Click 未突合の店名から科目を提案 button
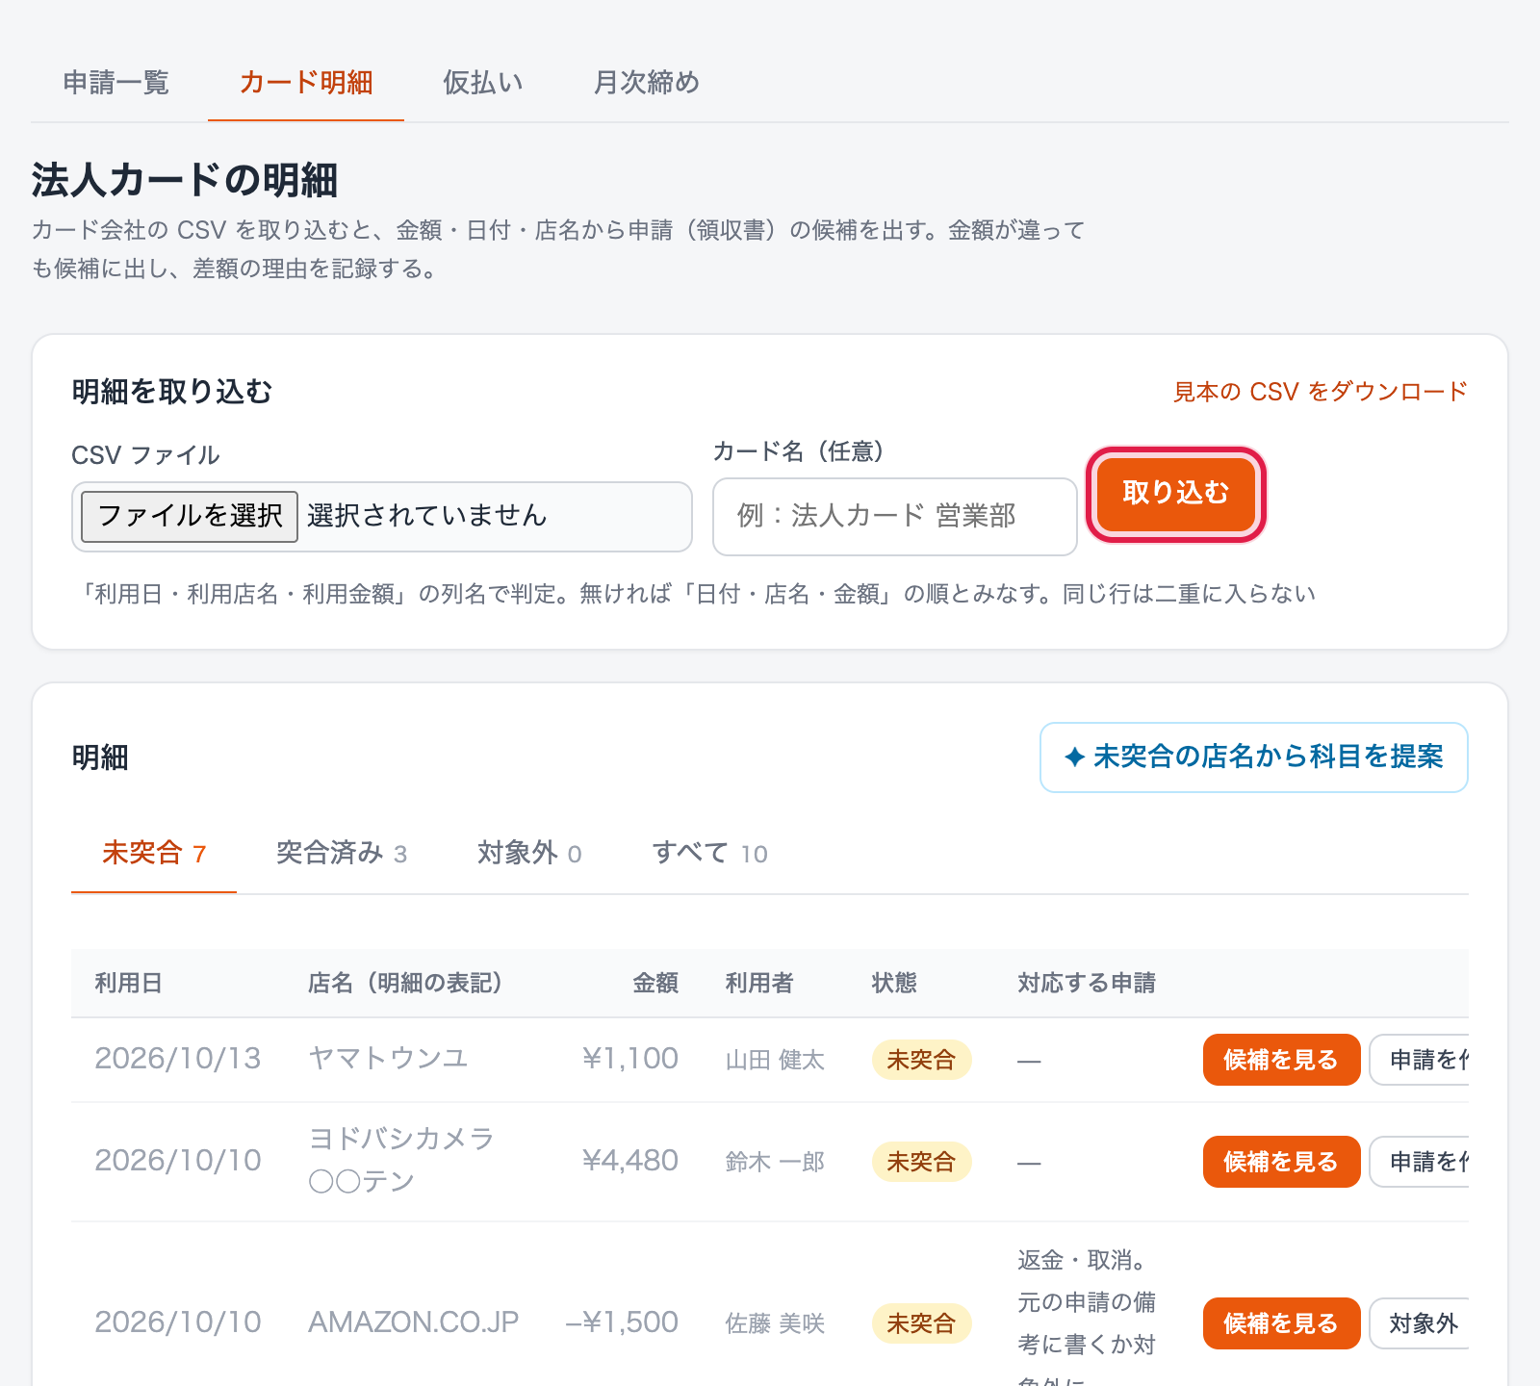This screenshot has height=1386, width=1540. (1254, 757)
